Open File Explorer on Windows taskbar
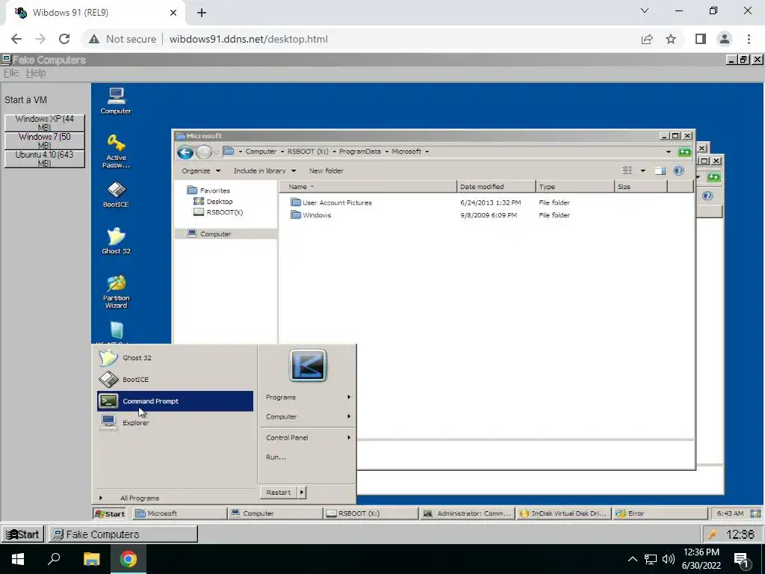 click(91, 559)
